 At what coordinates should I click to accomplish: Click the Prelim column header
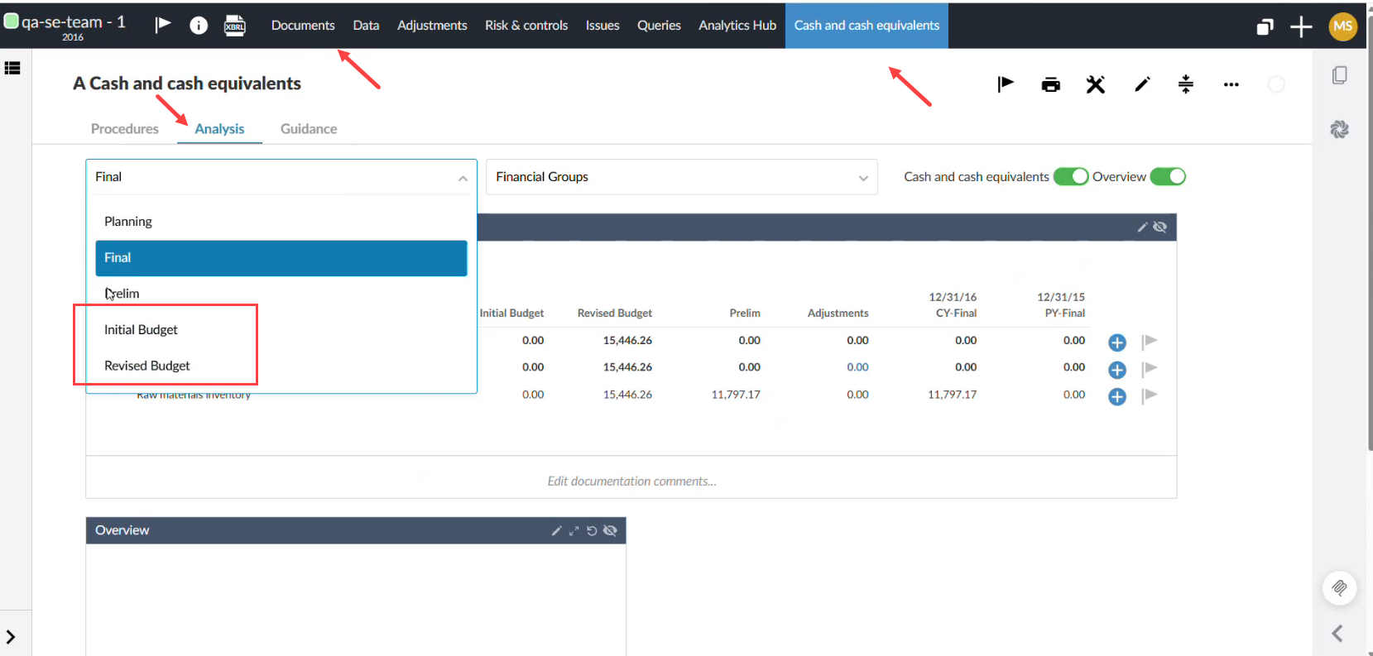745,314
